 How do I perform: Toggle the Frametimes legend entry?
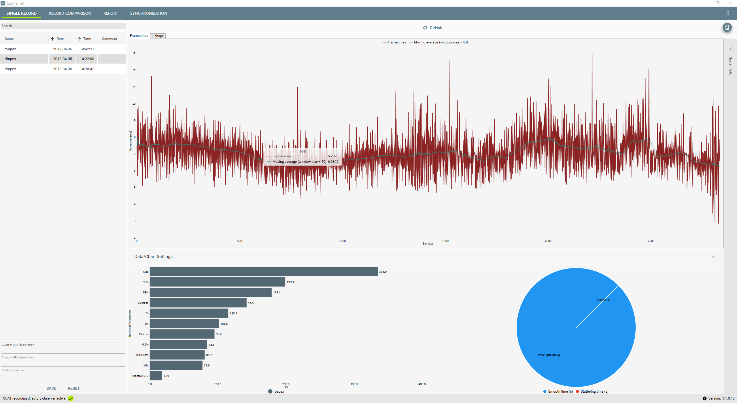[394, 42]
